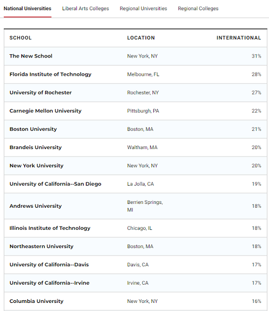
Task: Click the SCHOOL column header
Action: pyautogui.click(x=20, y=38)
